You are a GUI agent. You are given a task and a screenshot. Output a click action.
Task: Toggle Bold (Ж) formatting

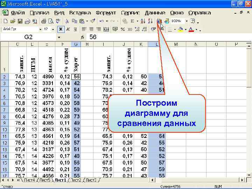click(x=61, y=29)
